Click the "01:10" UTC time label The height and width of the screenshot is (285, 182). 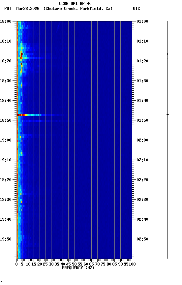coord(142,41)
